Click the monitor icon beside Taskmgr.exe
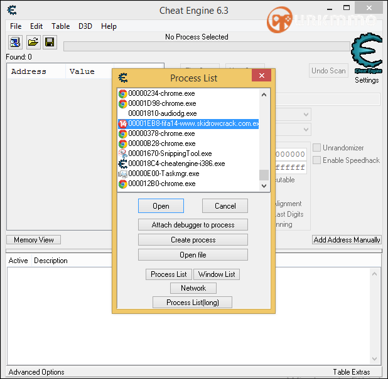Screen dimensions: 388x379 click(x=122, y=174)
